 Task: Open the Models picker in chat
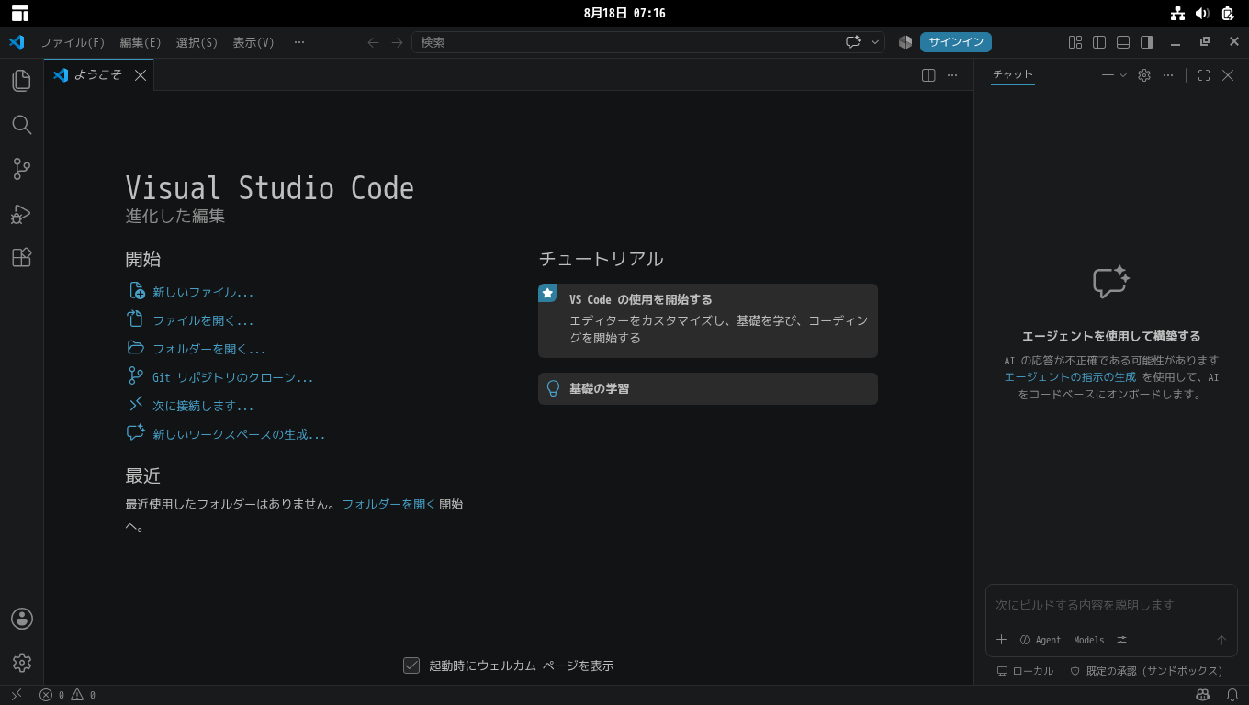(x=1089, y=640)
